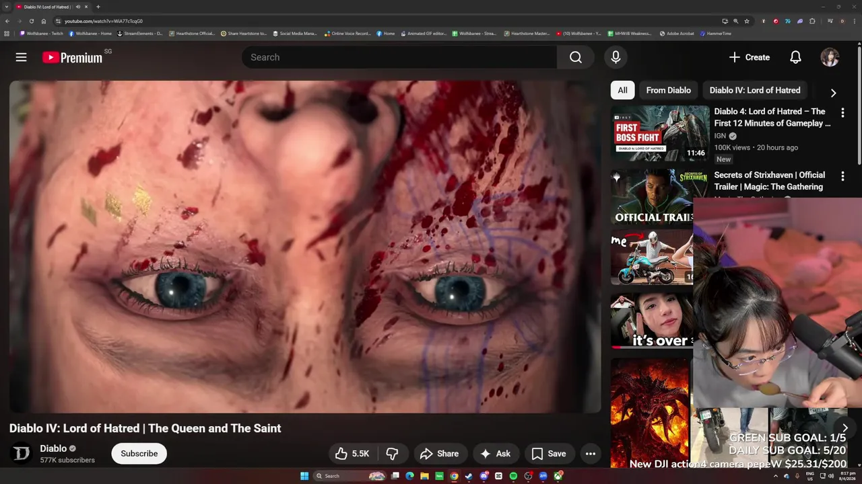
Task: Click the Create button
Action: click(750, 57)
